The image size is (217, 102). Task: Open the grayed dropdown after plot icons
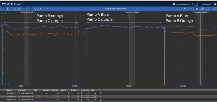tap(46, 9)
